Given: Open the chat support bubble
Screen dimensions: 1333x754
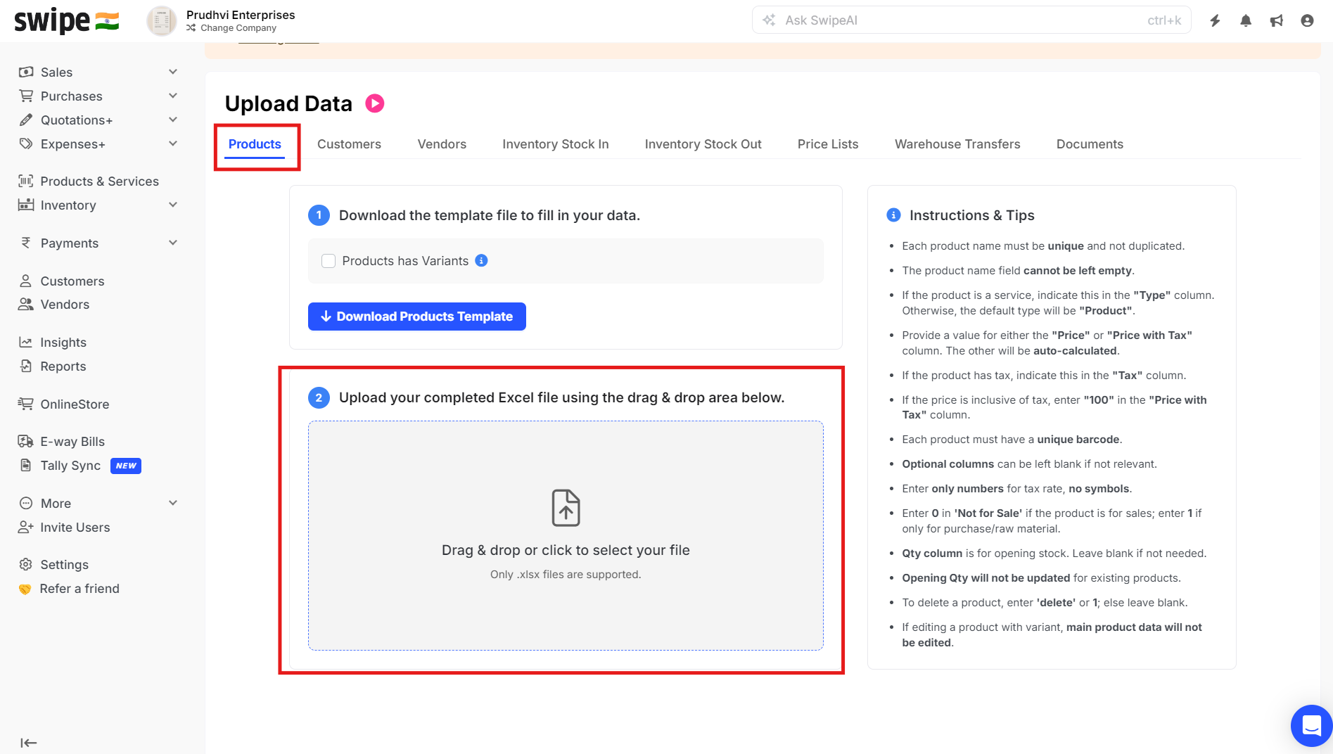Looking at the screenshot, I should point(1311,725).
